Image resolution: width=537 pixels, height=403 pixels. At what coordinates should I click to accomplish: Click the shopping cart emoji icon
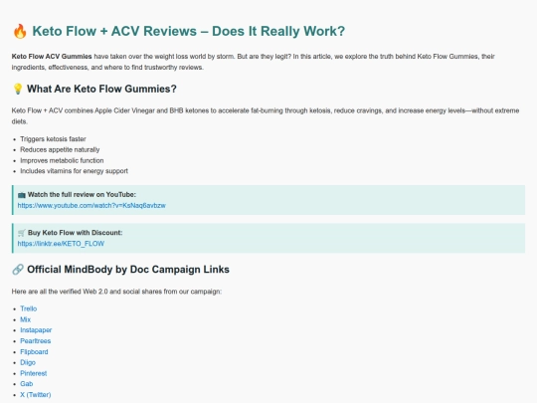tap(22, 233)
